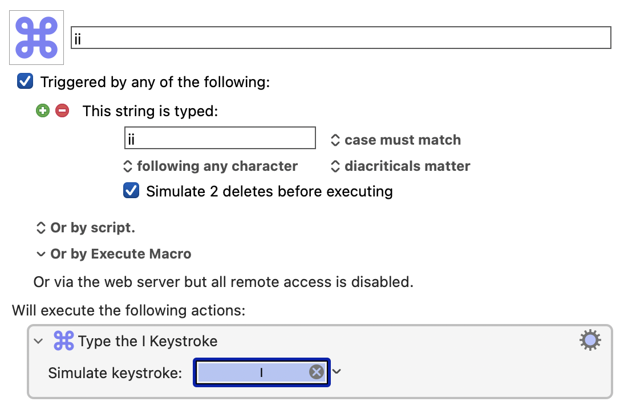Screen dimensions: 624x410
Task: Open the case must match popup
Action: click(396, 140)
